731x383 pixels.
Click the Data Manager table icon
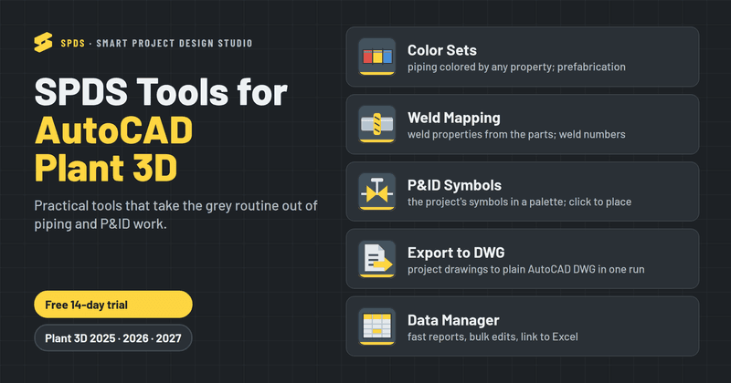[x=377, y=326]
